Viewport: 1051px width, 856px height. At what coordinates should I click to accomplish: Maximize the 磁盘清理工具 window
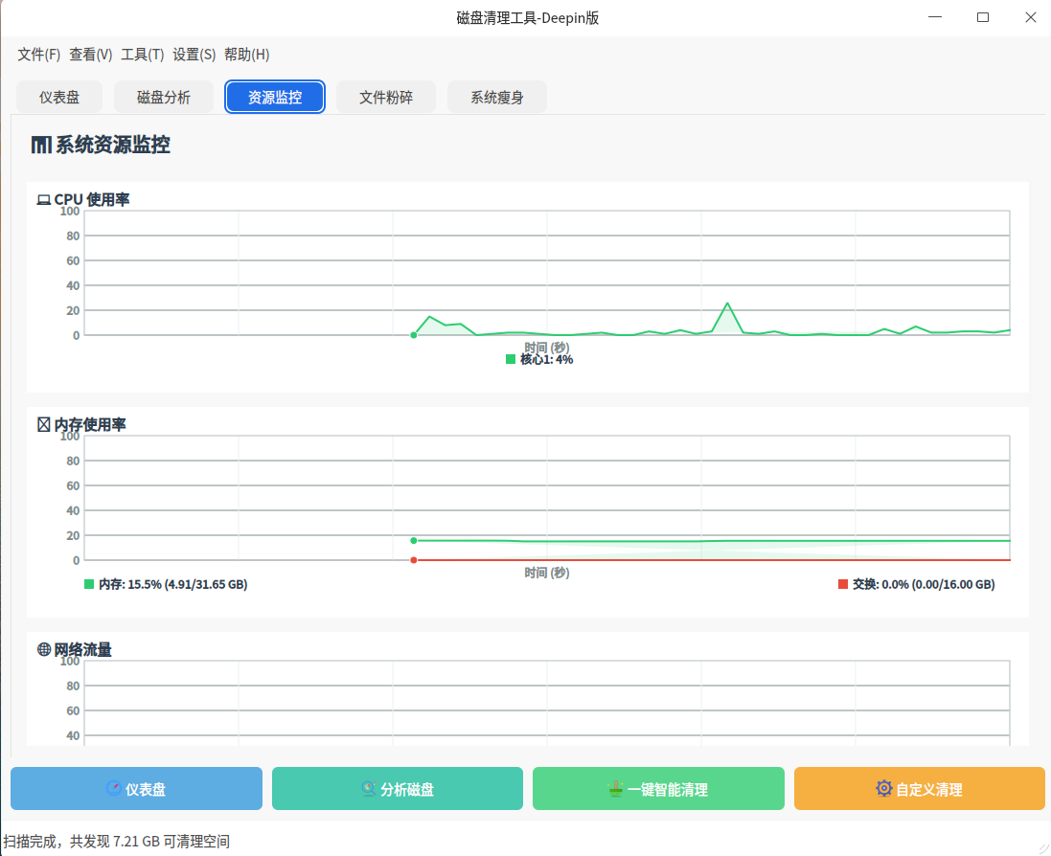coord(983,17)
